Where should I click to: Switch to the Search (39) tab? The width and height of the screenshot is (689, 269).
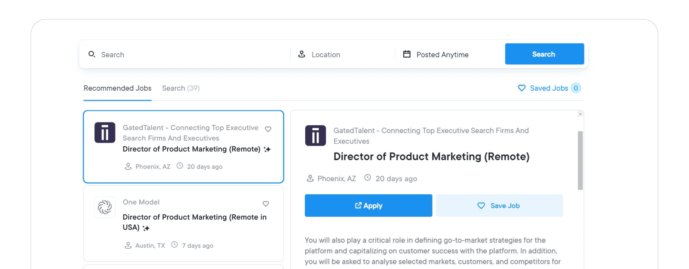coord(181,88)
